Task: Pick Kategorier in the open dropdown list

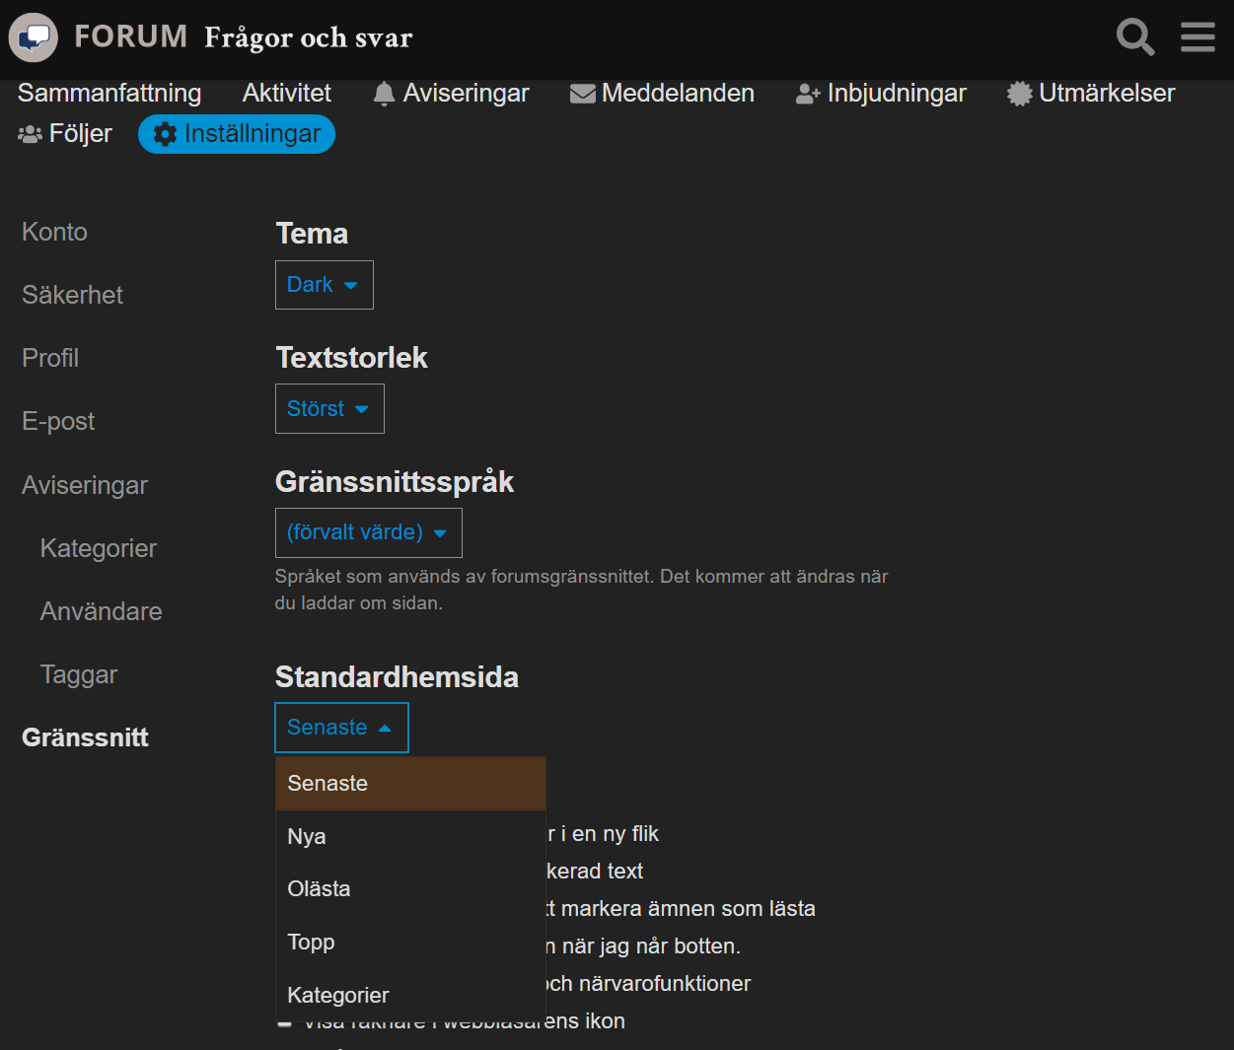Action: [337, 995]
